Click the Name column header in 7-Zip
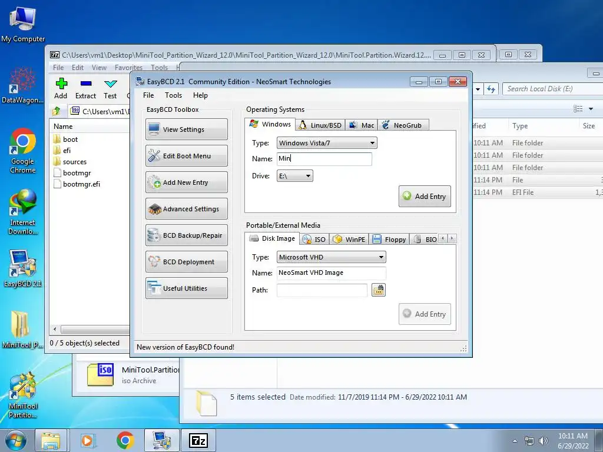 pos(90,127)
